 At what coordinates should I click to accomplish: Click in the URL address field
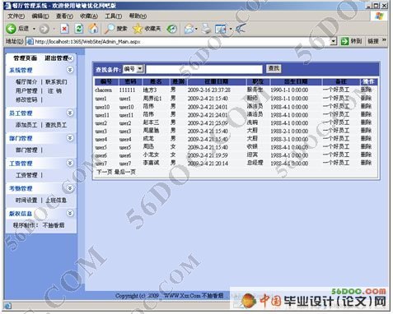[x=181, y=42]
